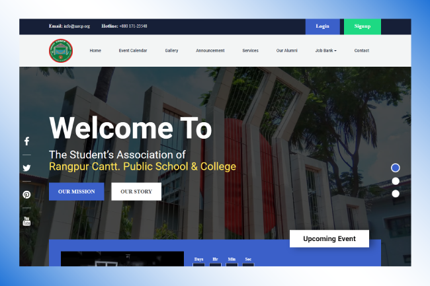Open the Event Calendar page
This screenshot has width=430, height=286.
(x=133, y=51)
